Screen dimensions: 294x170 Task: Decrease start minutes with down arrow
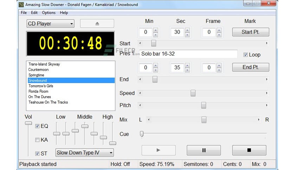tap(155, 35)
